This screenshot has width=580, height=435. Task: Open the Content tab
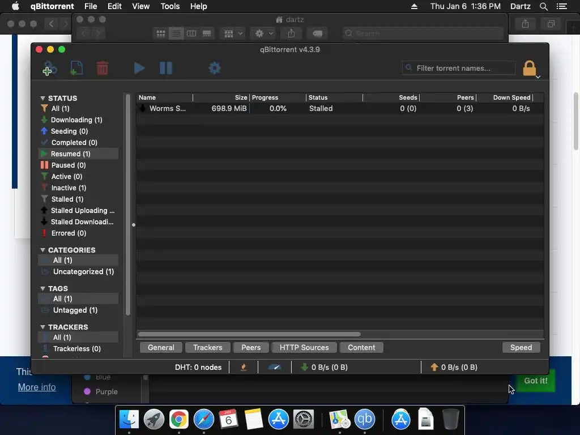(361, 348)
